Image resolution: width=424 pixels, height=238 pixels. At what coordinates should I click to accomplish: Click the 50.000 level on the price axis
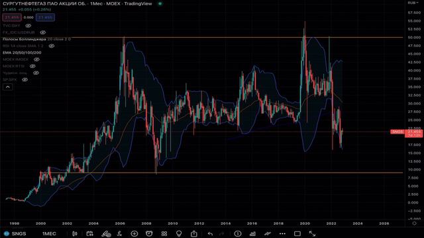[x=414, y=38]
